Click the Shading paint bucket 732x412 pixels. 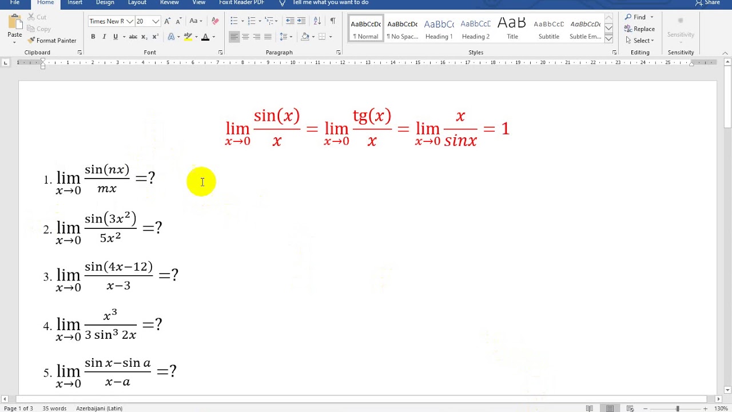pyautogui.click(x=305, y=37)
